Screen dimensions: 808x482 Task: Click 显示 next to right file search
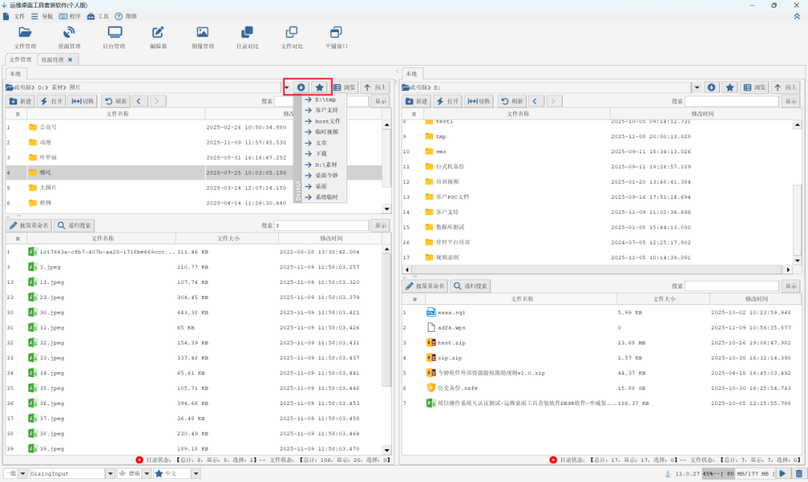click(791, 285)
